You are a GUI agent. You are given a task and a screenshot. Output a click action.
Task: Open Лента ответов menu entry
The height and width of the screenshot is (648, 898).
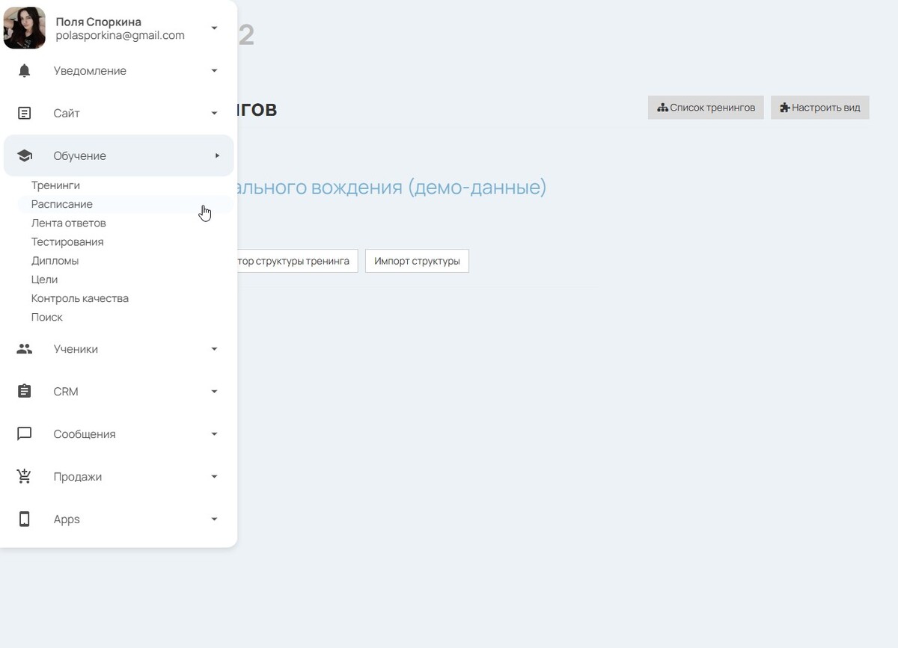pos(68,223)
